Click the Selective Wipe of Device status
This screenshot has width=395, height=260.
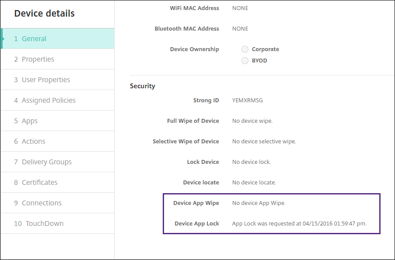click(264, 142)
